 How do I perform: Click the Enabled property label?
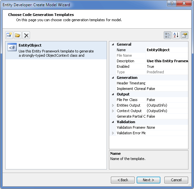coord(123,66)
